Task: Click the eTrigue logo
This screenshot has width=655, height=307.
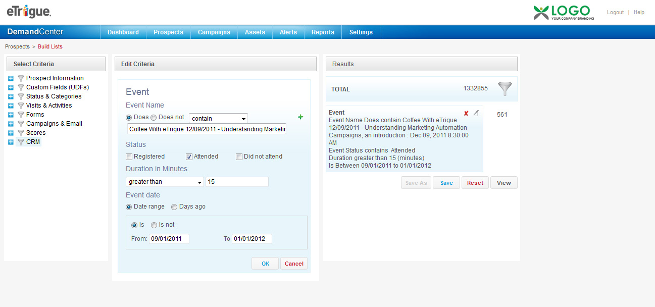Action: click(29, 11)
